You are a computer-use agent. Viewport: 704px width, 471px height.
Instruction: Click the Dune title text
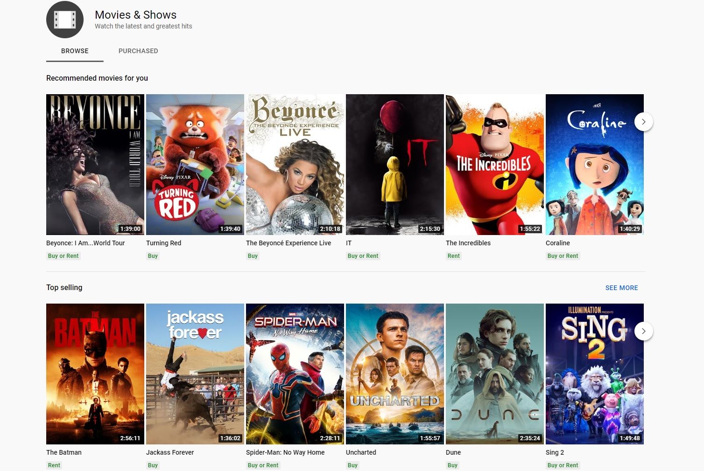coord(453,452)
